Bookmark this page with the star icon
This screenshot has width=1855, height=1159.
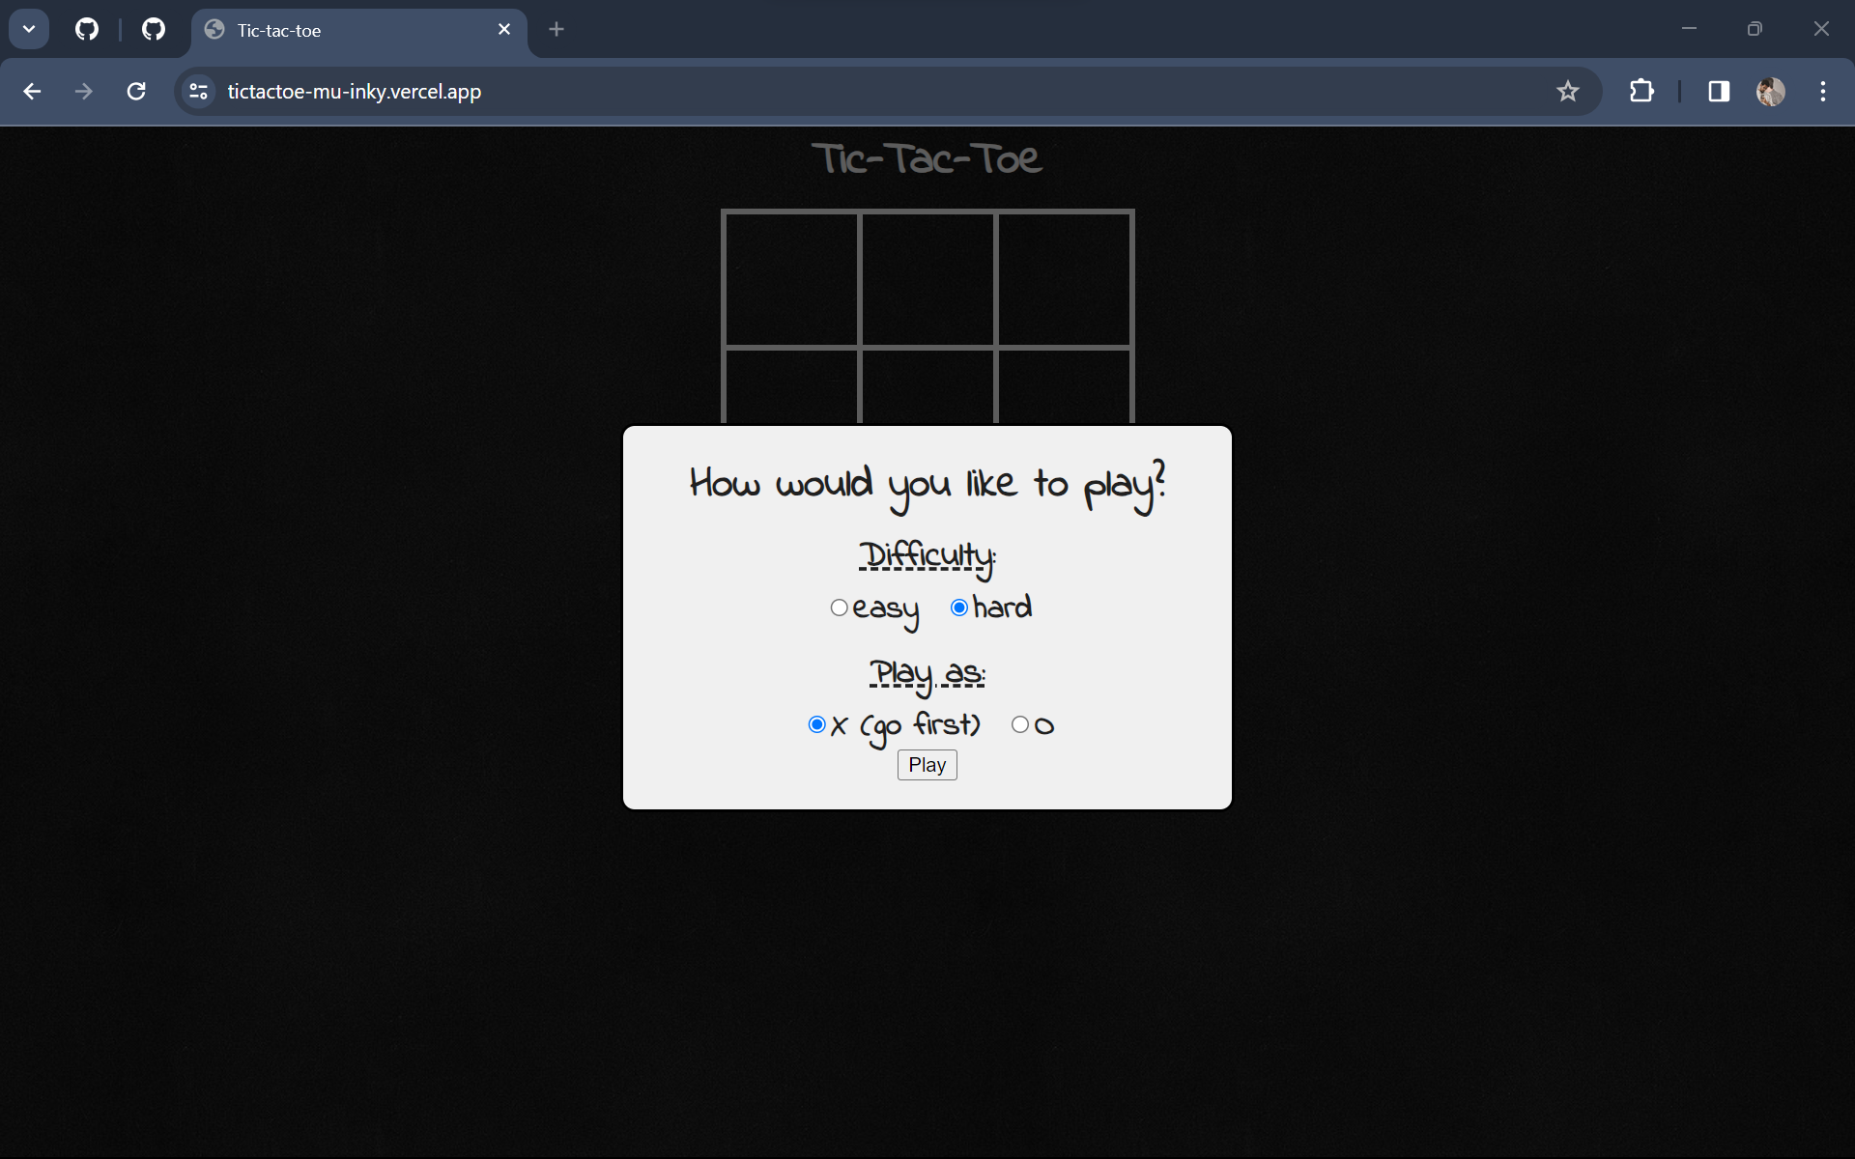click(1567, 91)
